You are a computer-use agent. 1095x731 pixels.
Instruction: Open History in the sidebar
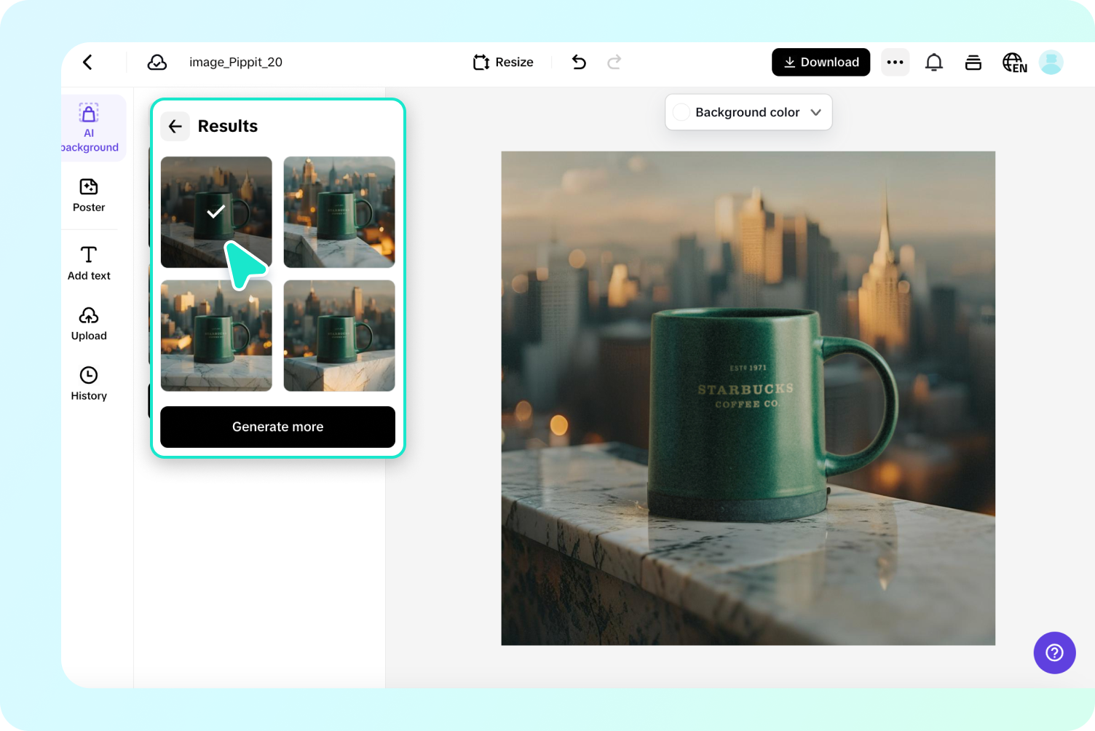click(89, 384)
